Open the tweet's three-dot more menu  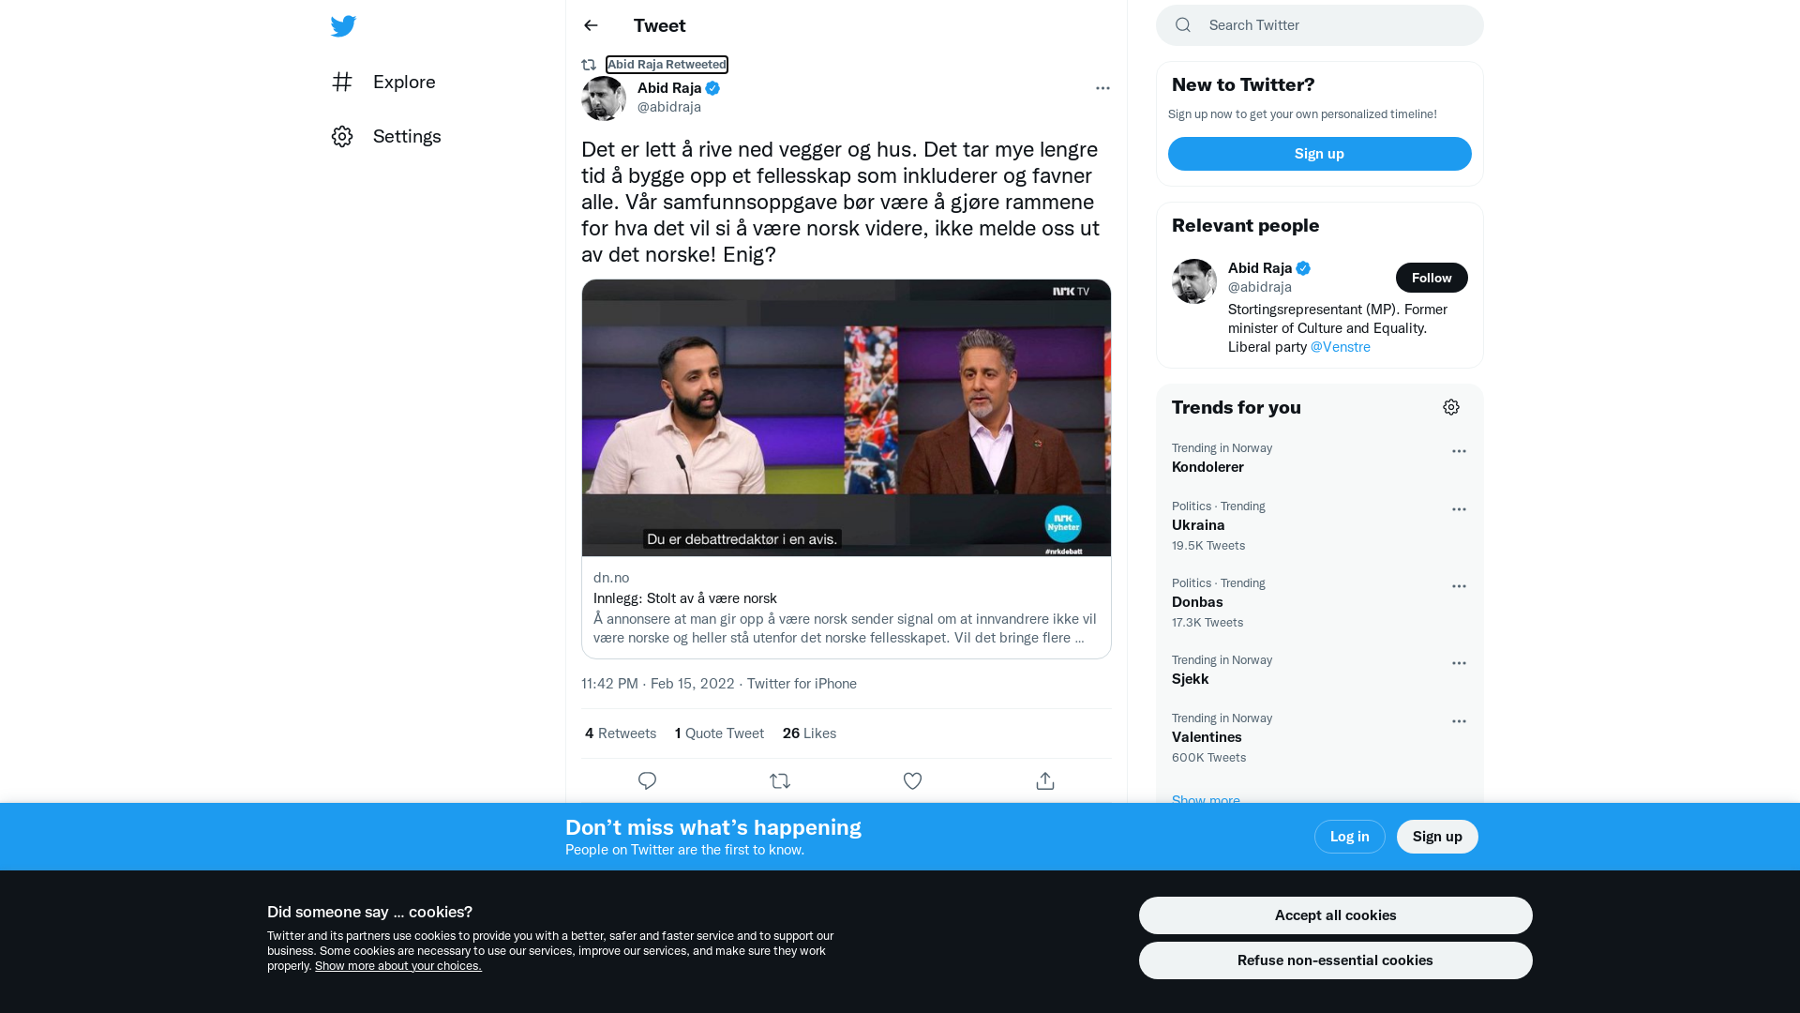1102,88
